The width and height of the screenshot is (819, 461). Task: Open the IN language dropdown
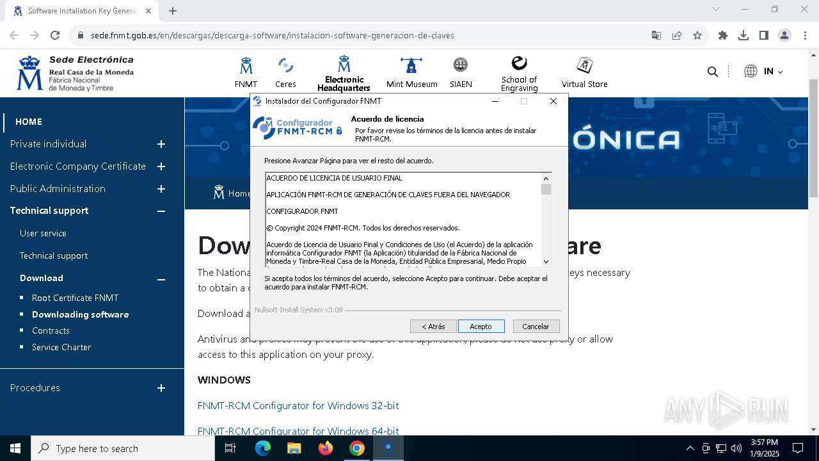(x=774, y=72)
